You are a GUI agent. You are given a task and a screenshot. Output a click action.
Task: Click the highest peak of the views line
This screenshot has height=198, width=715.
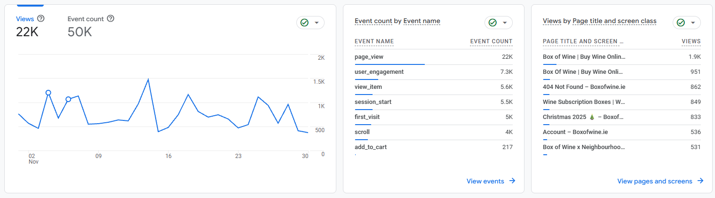tap(148, 79)
